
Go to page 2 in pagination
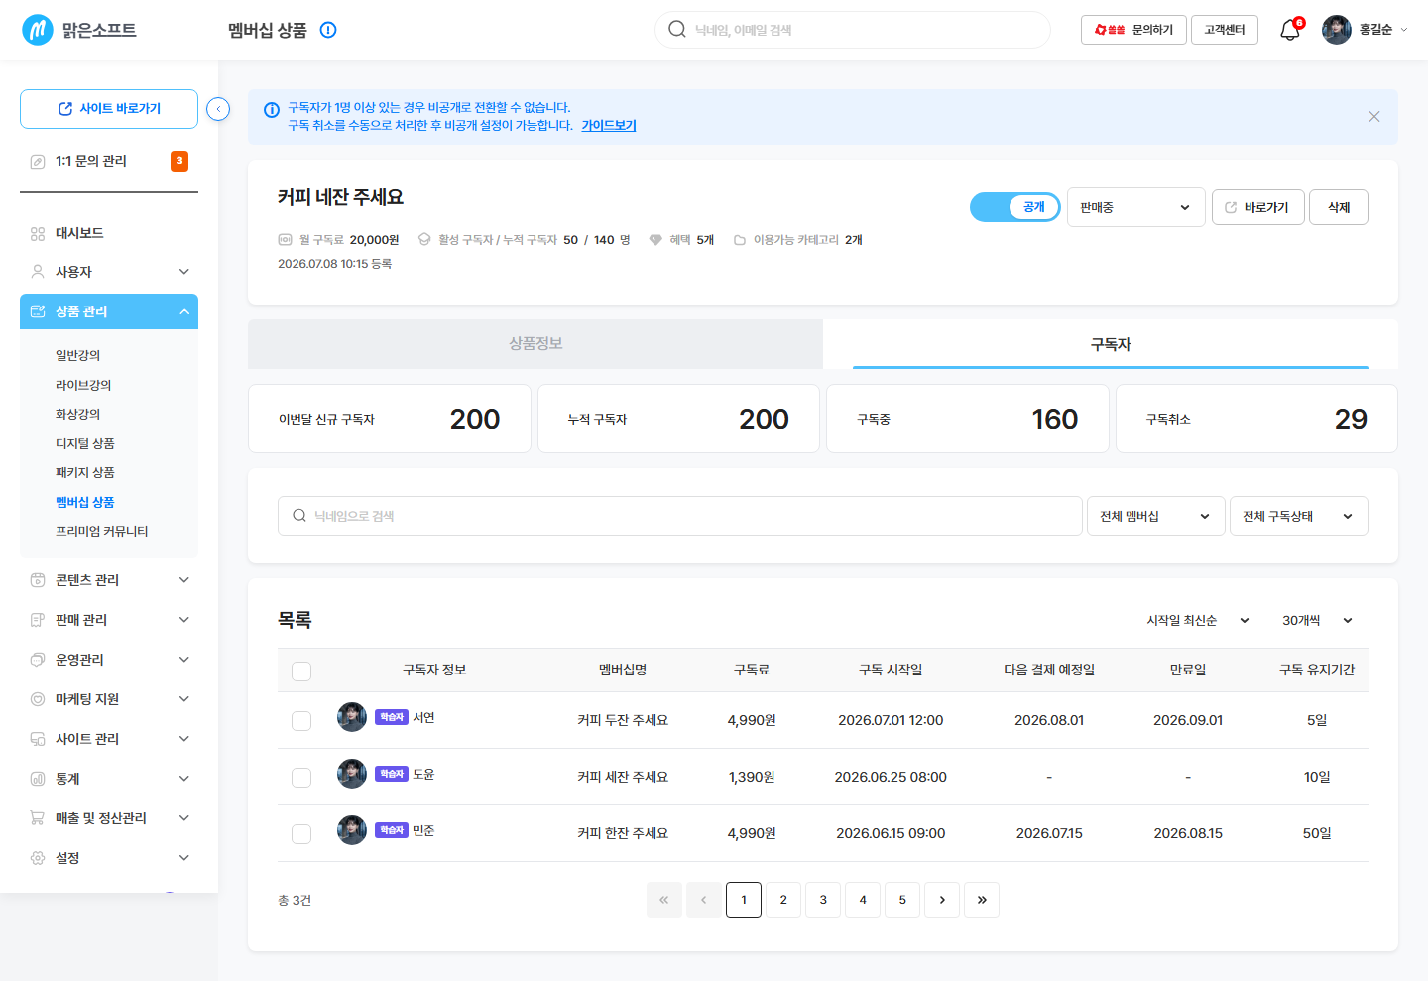pos(783,900)
